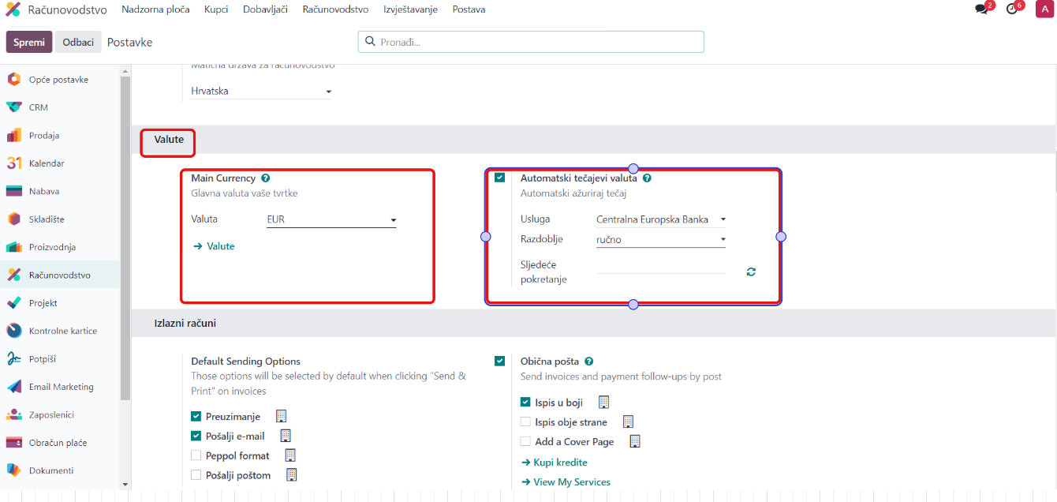The image size is (1057, 502).
Task: Open the Razdoblje ručno dropdown
Action: pyautogui.click(x=660, y=240)
